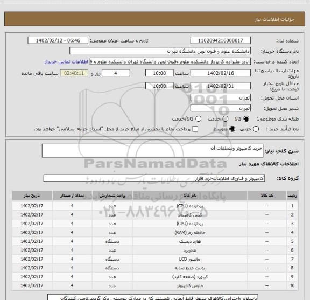Click the price validity date 1402/02/31
The width and height of the screenshot is (310, 300).
tap(221, 86)
